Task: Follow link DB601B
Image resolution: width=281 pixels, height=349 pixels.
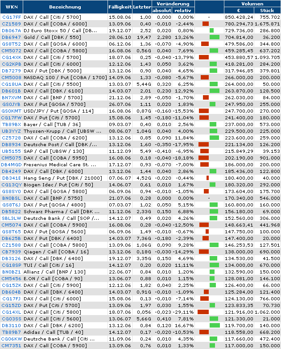Action: [x=11, y=91]
